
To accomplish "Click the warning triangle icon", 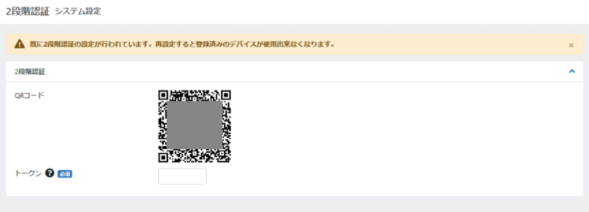I will pyautogui.click(x=19, y=44).
